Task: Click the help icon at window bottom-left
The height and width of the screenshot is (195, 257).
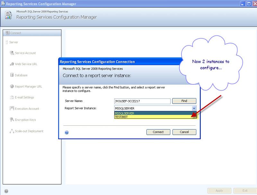Action: pos(6,191)
